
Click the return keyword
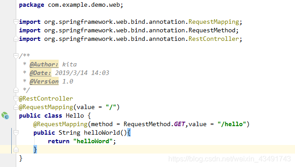[59, 141]
